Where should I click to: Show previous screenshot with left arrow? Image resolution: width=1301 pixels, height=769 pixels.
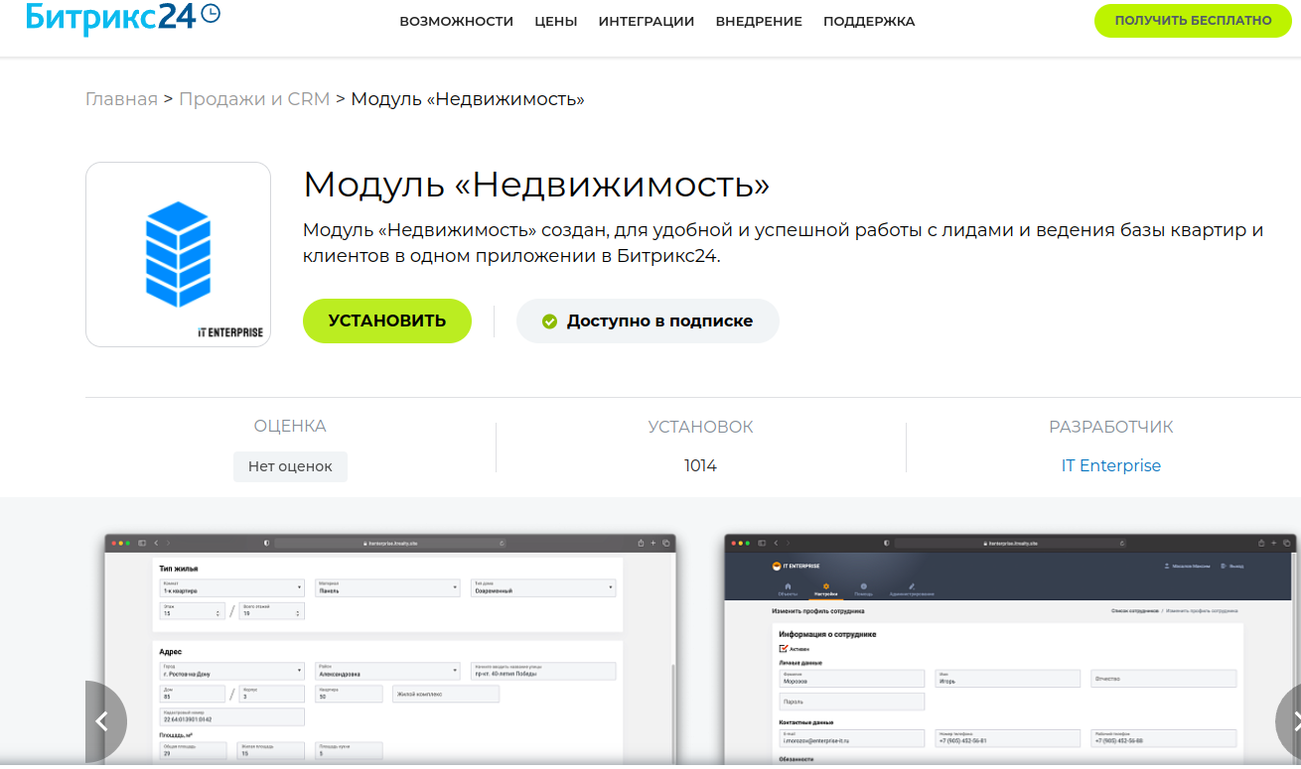click(x=102, y=721)
